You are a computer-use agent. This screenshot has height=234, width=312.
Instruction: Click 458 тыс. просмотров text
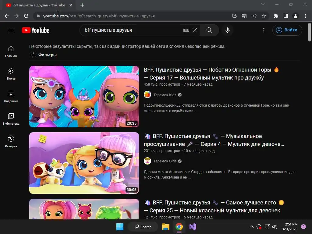[162, 84]
